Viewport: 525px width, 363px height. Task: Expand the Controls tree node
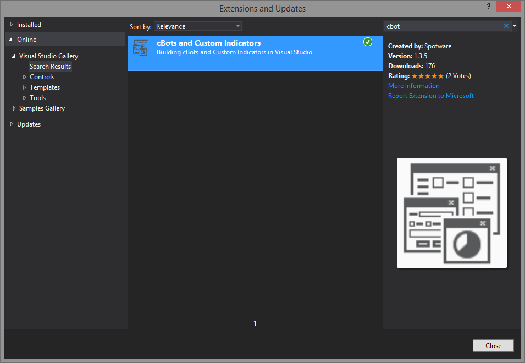[x=24, y=77]
